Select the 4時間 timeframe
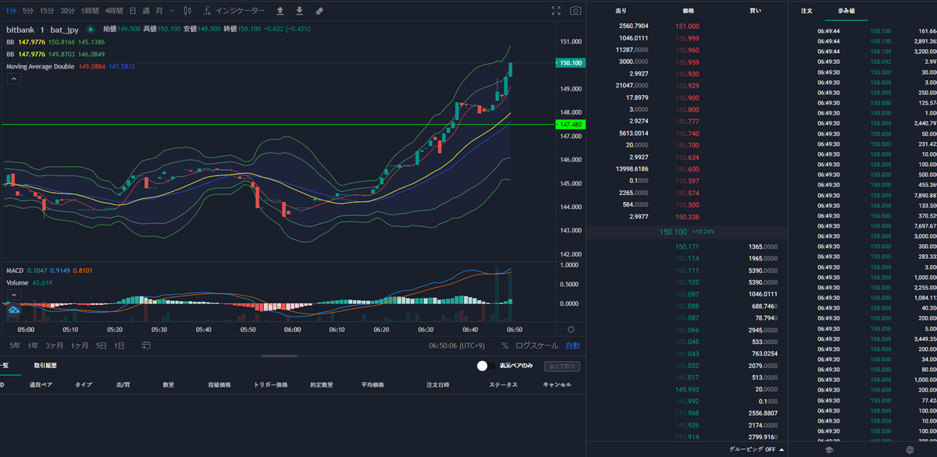 click(x=114, y=11)
